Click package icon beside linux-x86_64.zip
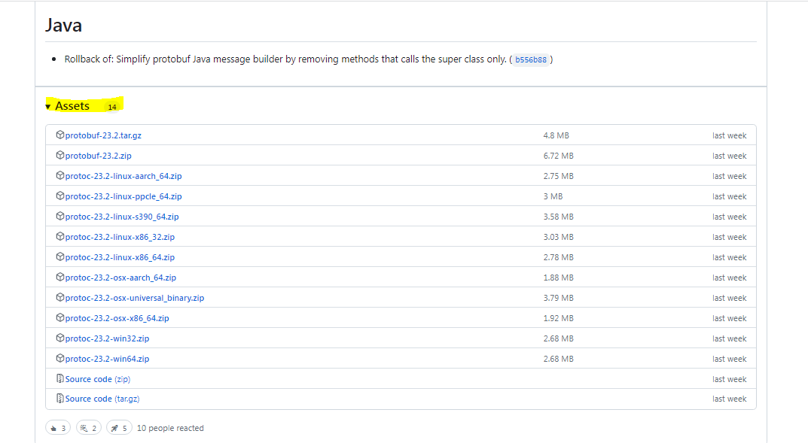The image size is (808, 443). coord(59,256)
